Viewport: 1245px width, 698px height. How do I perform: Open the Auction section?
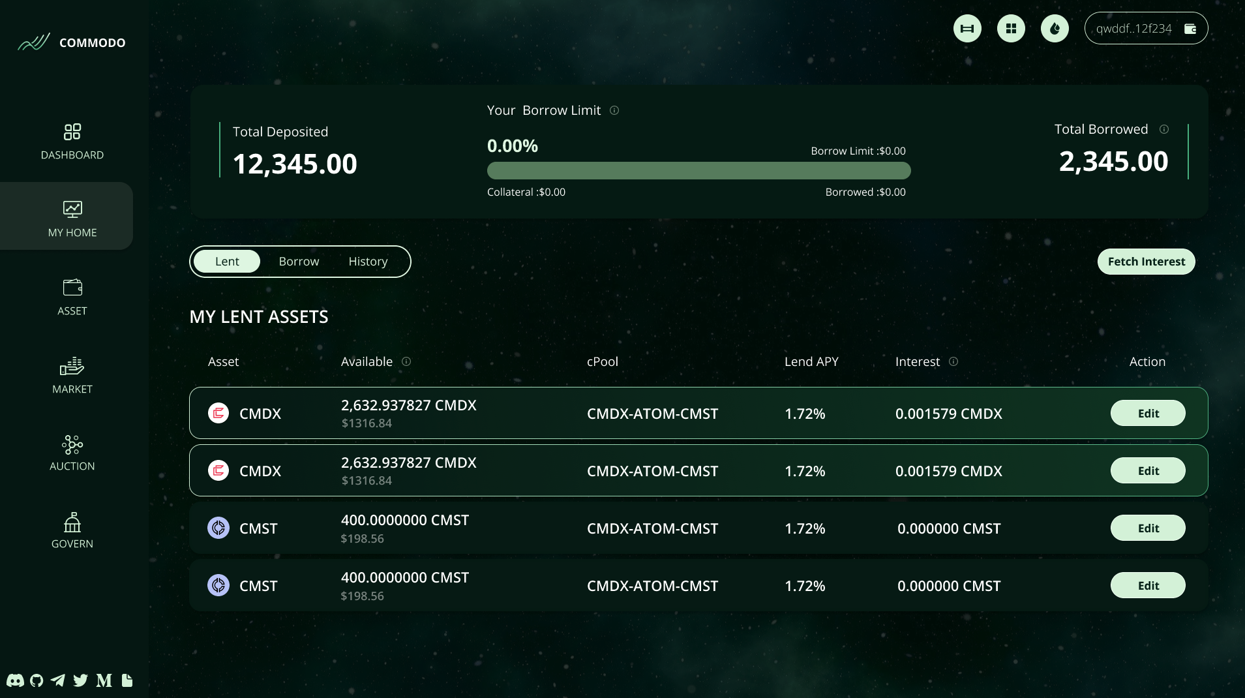72,452
